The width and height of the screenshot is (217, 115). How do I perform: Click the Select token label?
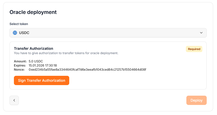point(19,24)
